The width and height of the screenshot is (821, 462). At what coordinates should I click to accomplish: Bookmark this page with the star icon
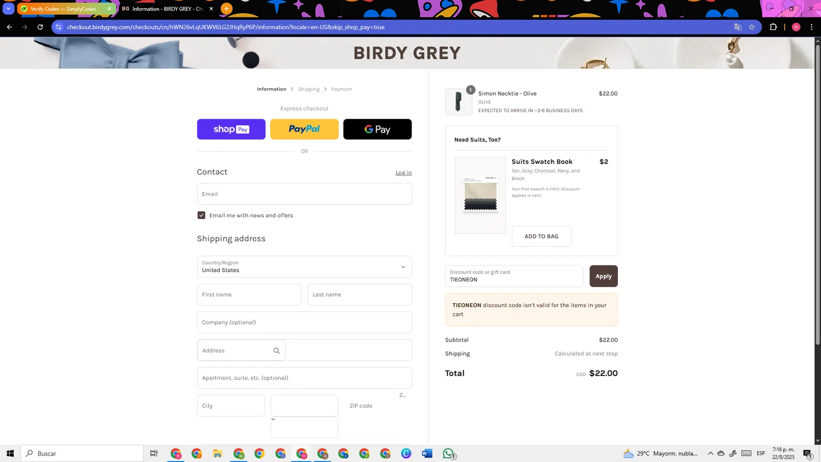click(x=751, y=27)
